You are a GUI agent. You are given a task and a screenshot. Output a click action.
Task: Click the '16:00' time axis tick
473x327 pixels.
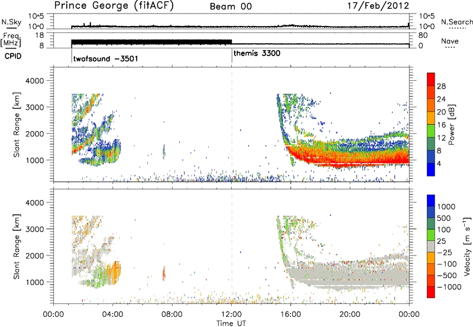[290, 315]
